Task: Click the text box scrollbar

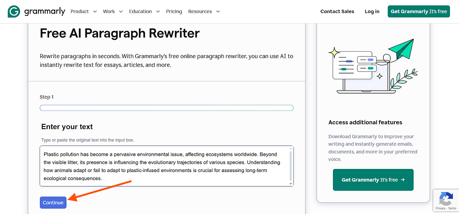Action: point(291,166)
